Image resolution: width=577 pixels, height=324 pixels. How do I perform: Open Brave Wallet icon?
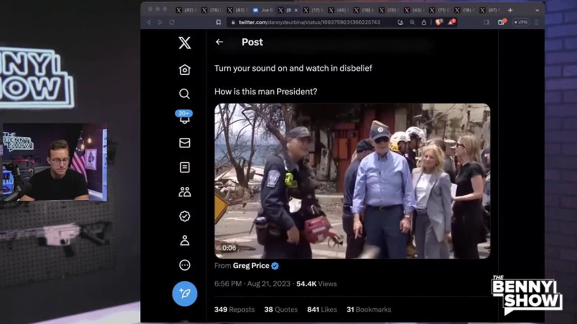pyautogui.click(x=502, y=22)
